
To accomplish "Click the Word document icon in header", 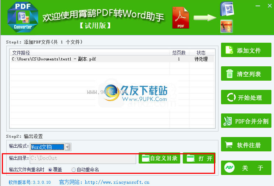I will (x=227, y=9).
